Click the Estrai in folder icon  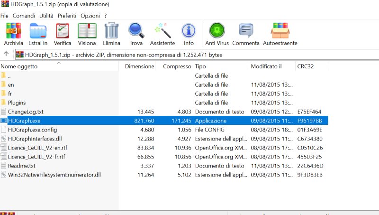38,30
